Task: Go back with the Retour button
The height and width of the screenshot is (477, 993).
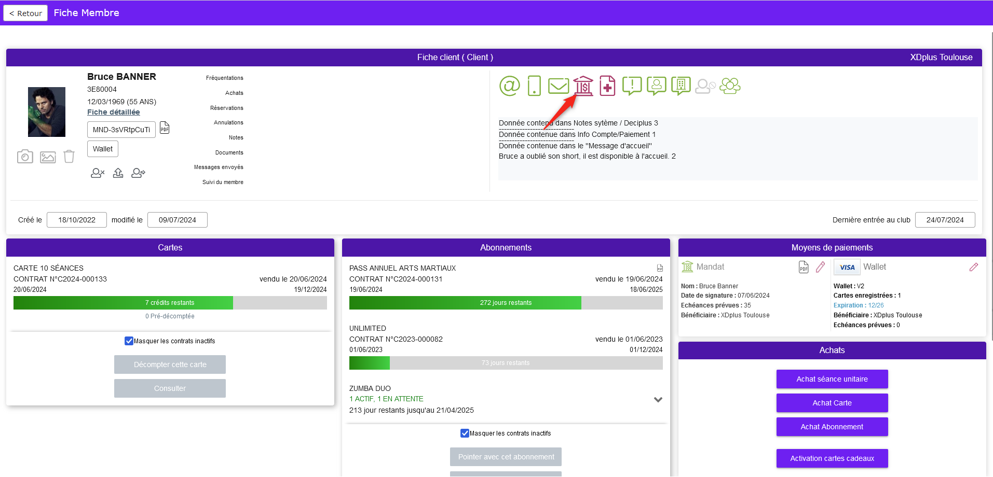Action: 25,13
